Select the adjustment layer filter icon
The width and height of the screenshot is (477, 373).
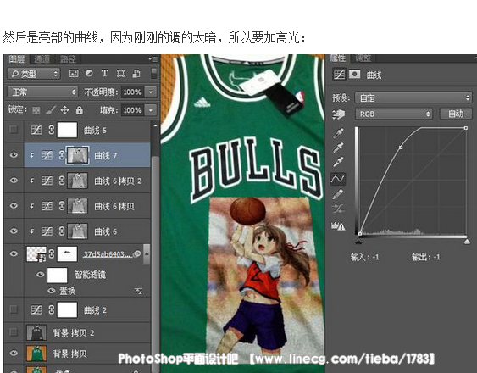[89, 74]
